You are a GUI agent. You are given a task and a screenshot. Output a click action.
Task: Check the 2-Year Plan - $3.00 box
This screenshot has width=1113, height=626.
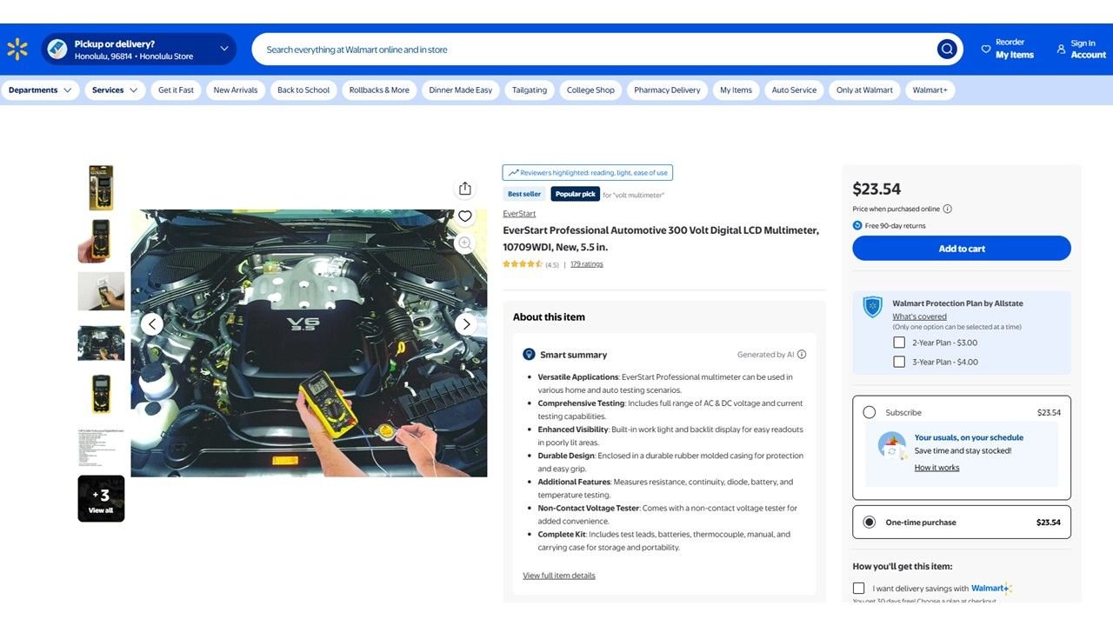click(x=899, y=343)
